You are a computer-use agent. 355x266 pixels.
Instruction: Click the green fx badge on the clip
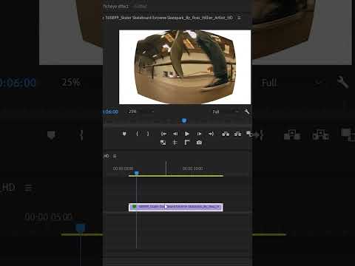coord(134,207)
